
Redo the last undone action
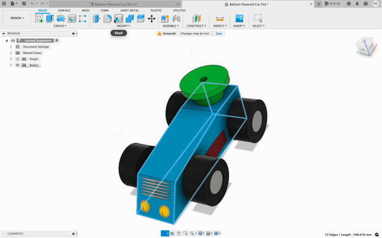43,4
